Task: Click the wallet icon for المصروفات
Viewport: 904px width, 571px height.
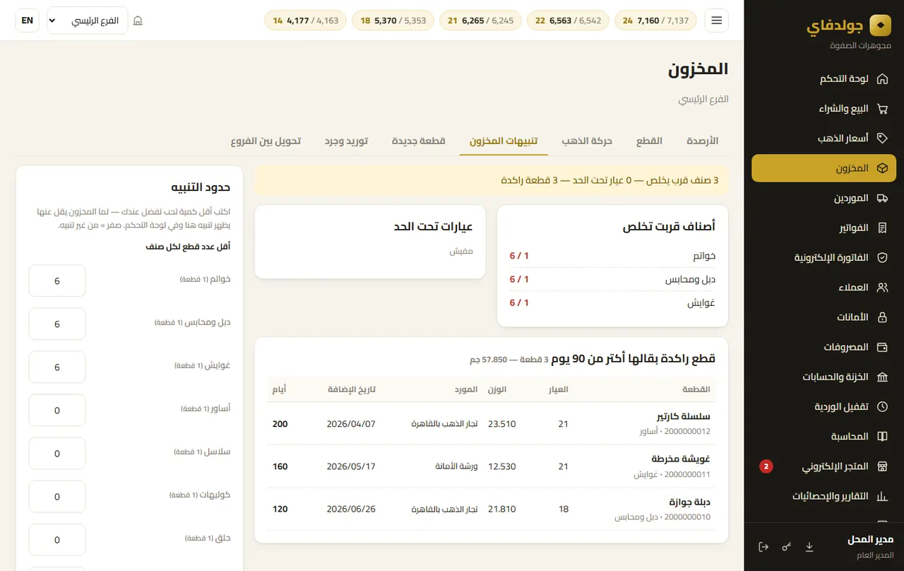Action: [882, 347]
